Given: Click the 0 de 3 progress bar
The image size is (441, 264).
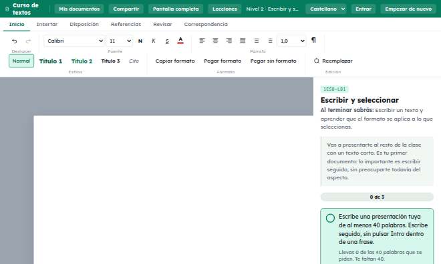Looking at the screenshot, I should click(377, 197).
